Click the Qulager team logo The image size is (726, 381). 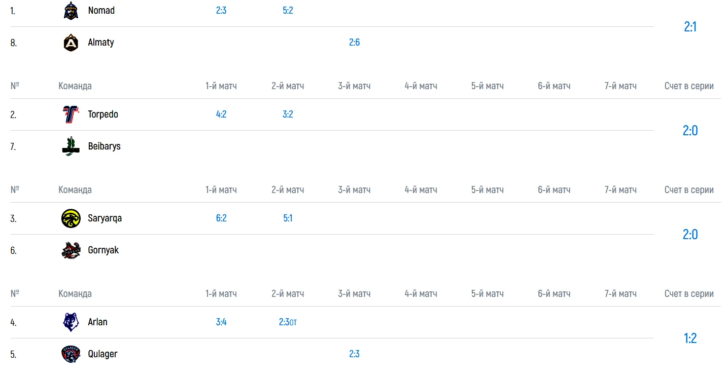[71, 354]
